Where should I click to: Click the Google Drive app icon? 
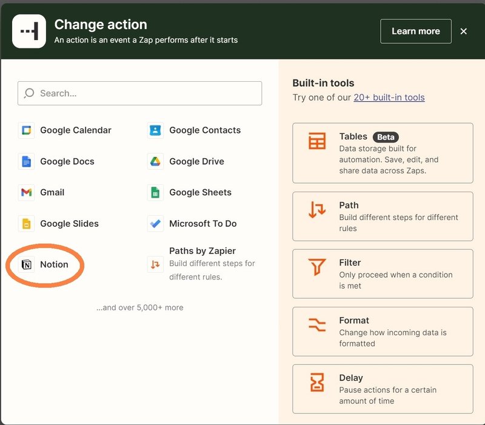[155, 161]
